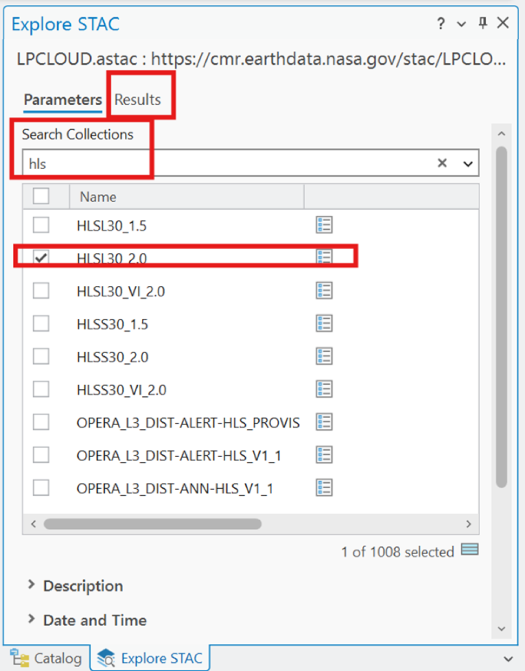Select the HLSL30_VI_2.0 row name
Viewport: 525px width, 671px height.
pos(121,291)
